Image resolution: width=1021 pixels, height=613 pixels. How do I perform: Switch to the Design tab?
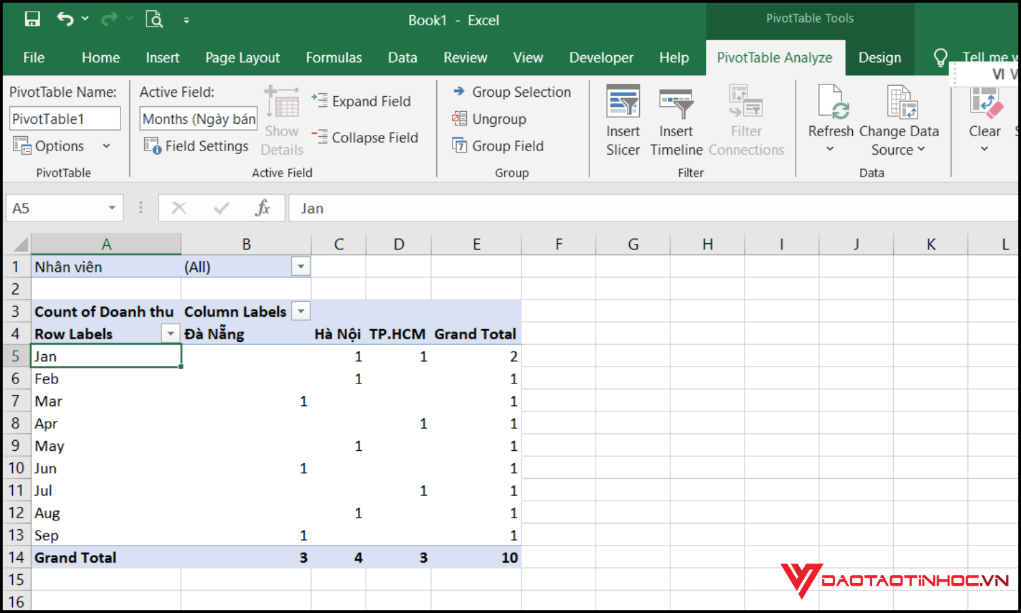(879, 57)
